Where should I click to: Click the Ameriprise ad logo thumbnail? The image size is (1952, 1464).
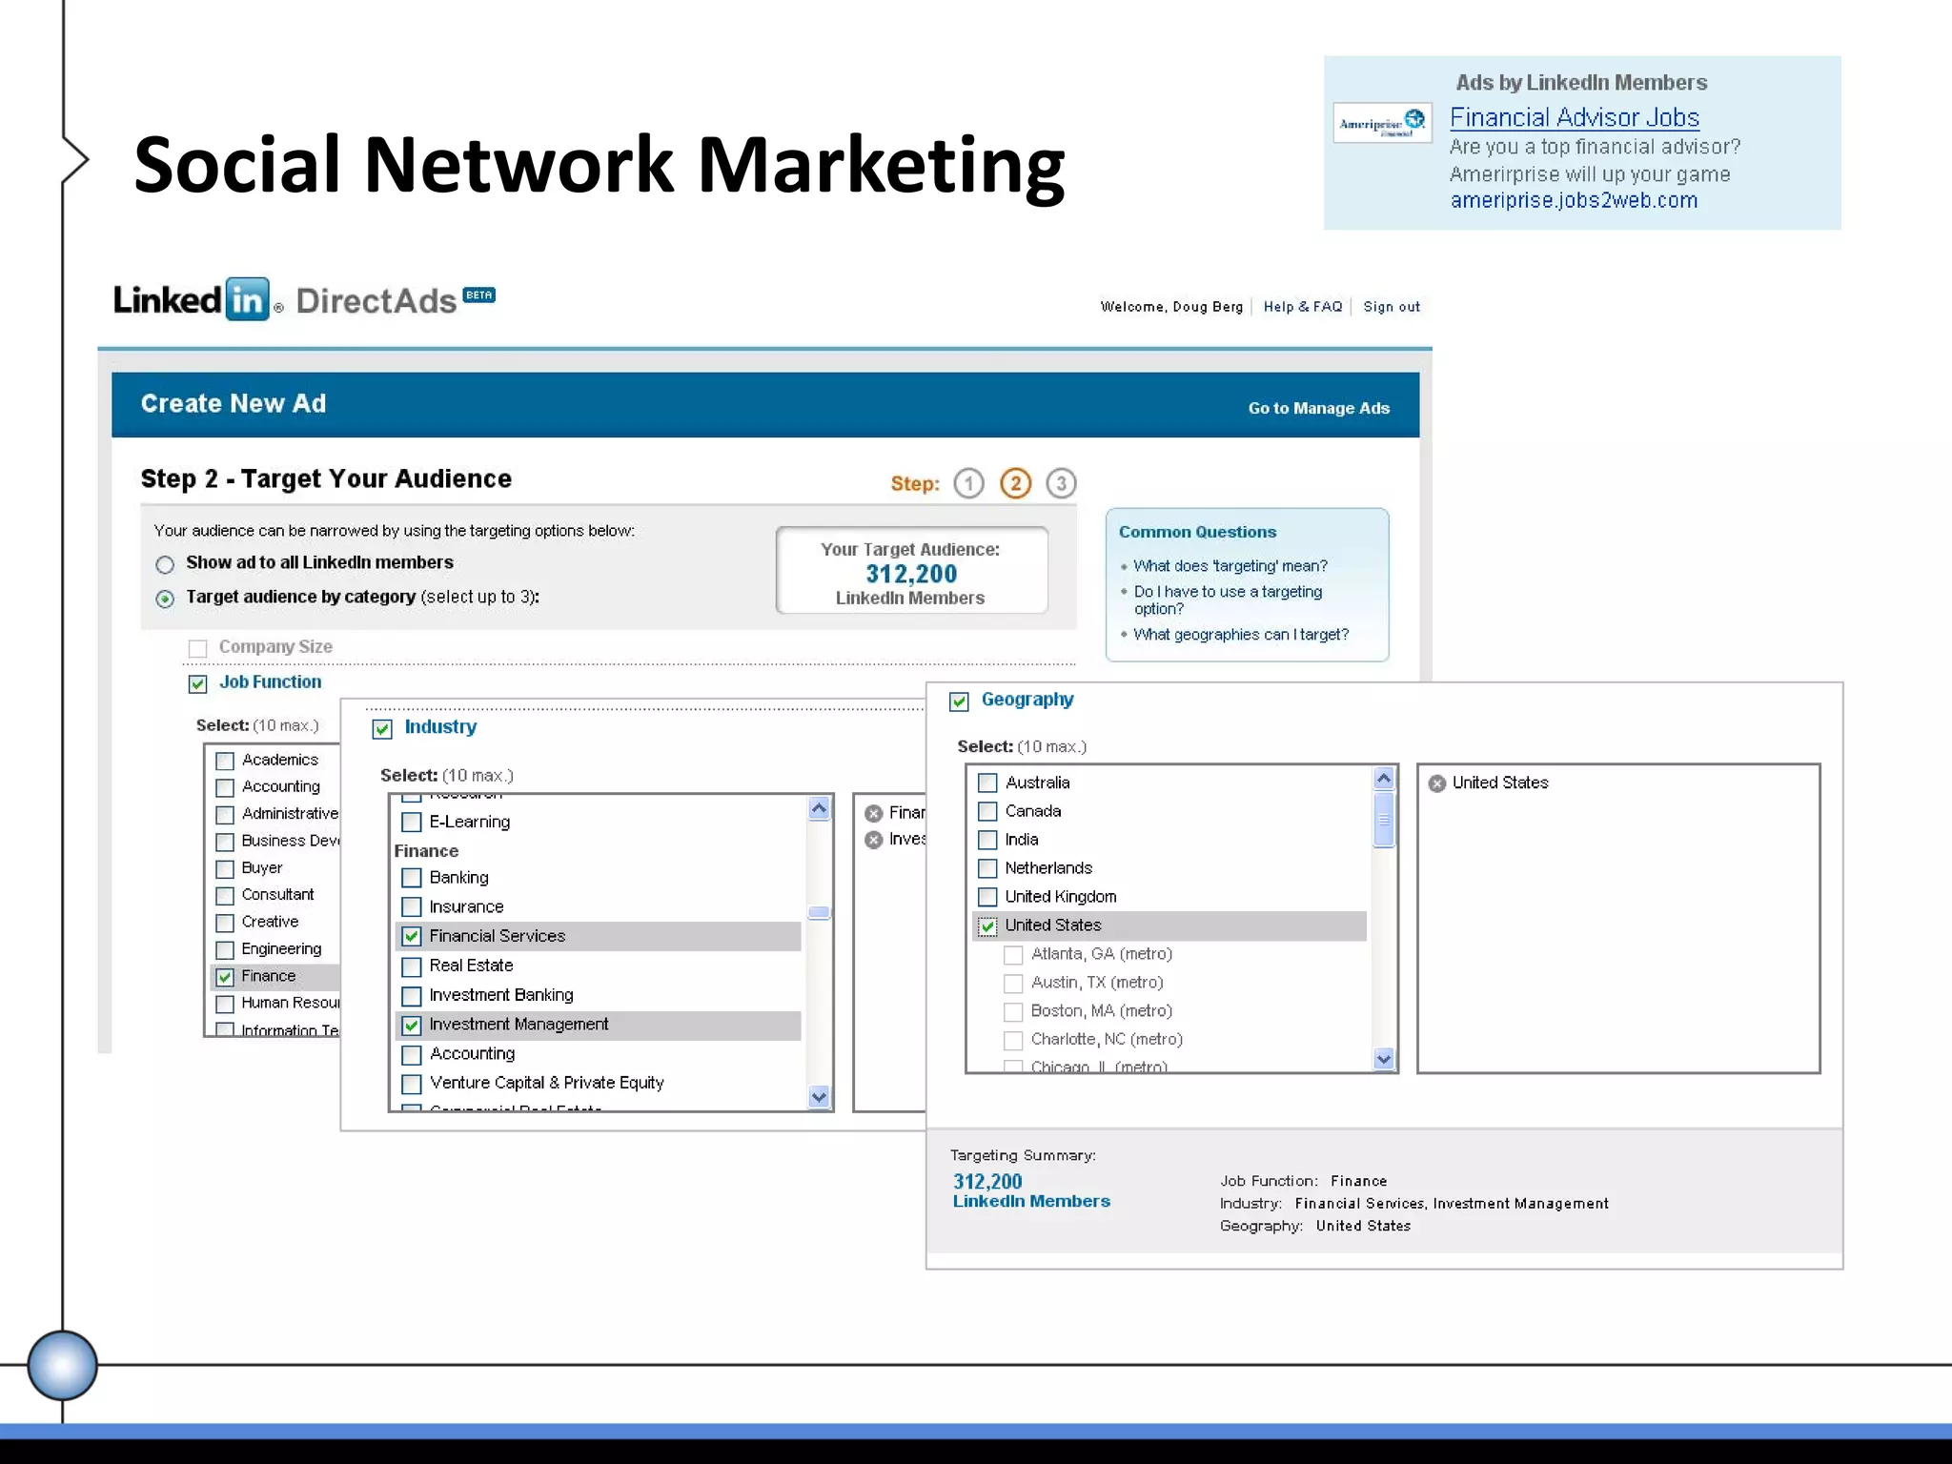(x=1382, y=123)
